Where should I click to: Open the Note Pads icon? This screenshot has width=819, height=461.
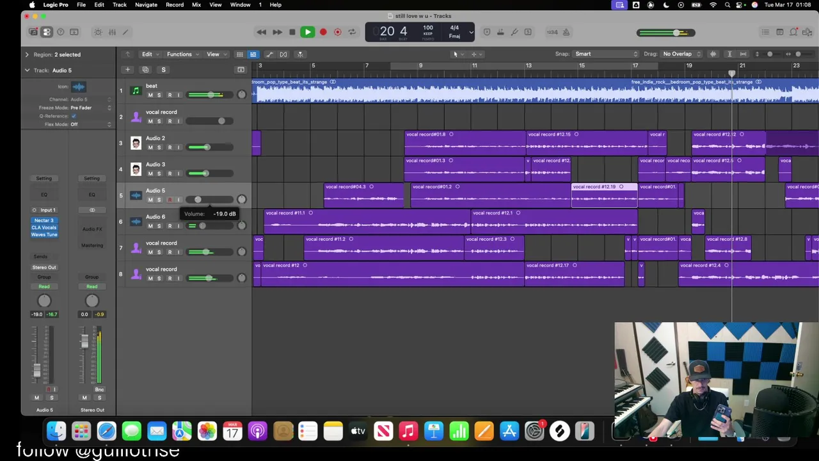click(779, 32)
